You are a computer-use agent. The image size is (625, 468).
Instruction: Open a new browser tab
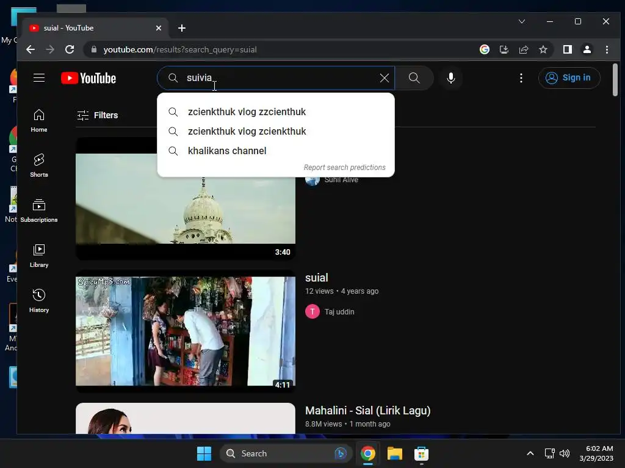pos(182,28)
